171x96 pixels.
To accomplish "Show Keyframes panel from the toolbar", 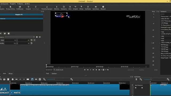I will (88, 8).
